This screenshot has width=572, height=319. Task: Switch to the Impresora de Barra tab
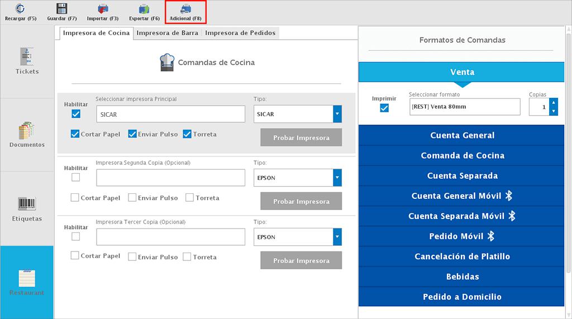click(168, 33)
